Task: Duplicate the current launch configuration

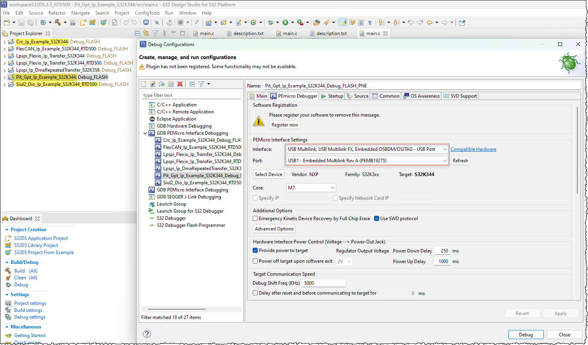Action: 171,84
